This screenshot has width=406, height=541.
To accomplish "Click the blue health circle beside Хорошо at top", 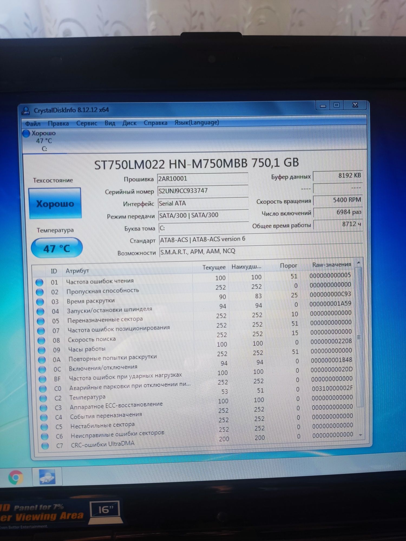I will pyautogui.click(x=26, y=133).
